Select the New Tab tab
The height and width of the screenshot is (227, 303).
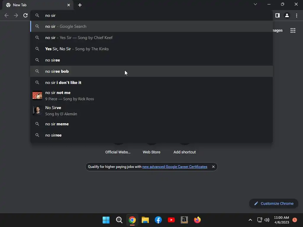click(38, 5)
